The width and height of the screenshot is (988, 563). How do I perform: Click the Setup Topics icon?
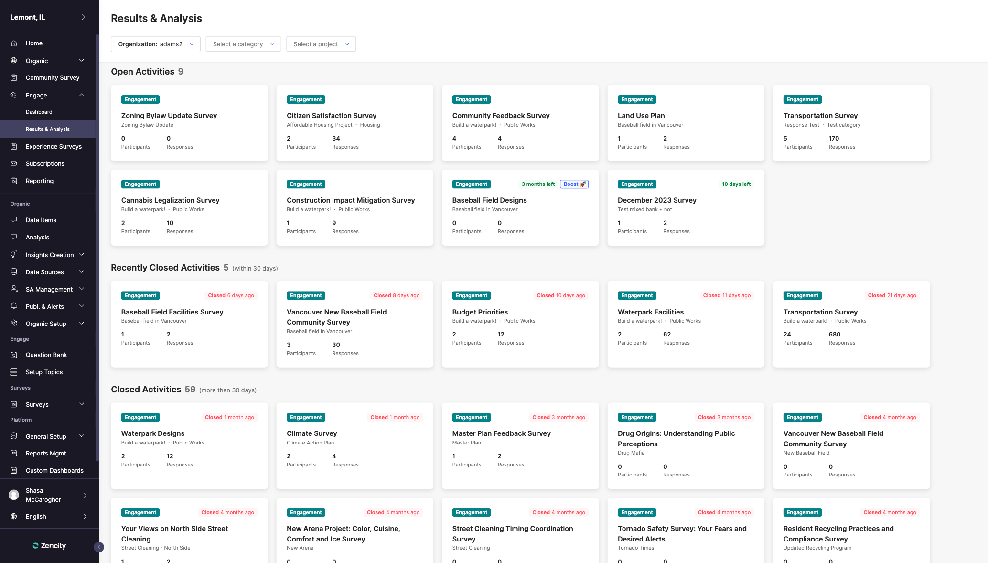tap(14, 372)
